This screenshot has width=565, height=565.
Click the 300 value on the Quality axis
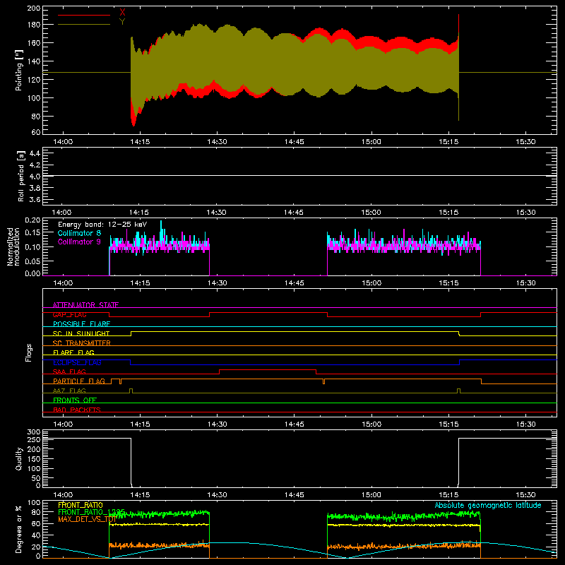(x=34, y=432)
